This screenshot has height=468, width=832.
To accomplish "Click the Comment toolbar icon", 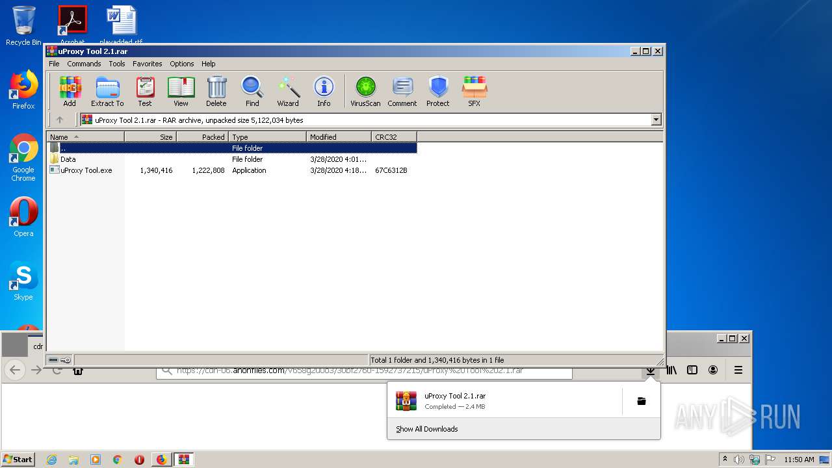I will pyautogui.click(x=402, y=91).
